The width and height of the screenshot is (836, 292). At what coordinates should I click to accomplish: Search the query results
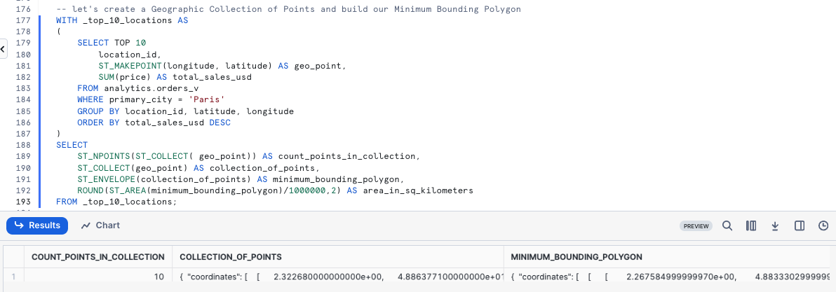pyautogui.click(x=727, y=225)
